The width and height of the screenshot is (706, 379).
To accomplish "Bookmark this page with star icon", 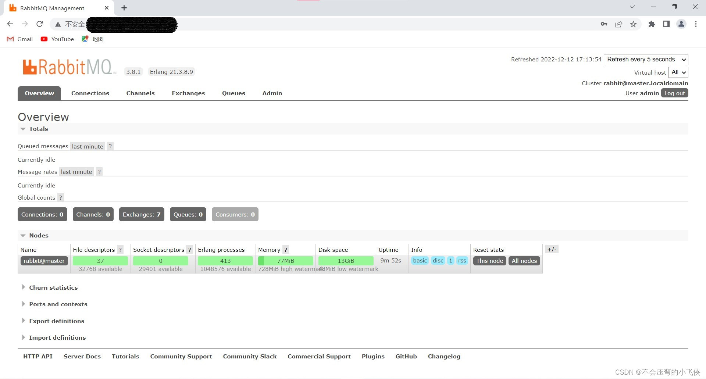I will tap(633, 24).
